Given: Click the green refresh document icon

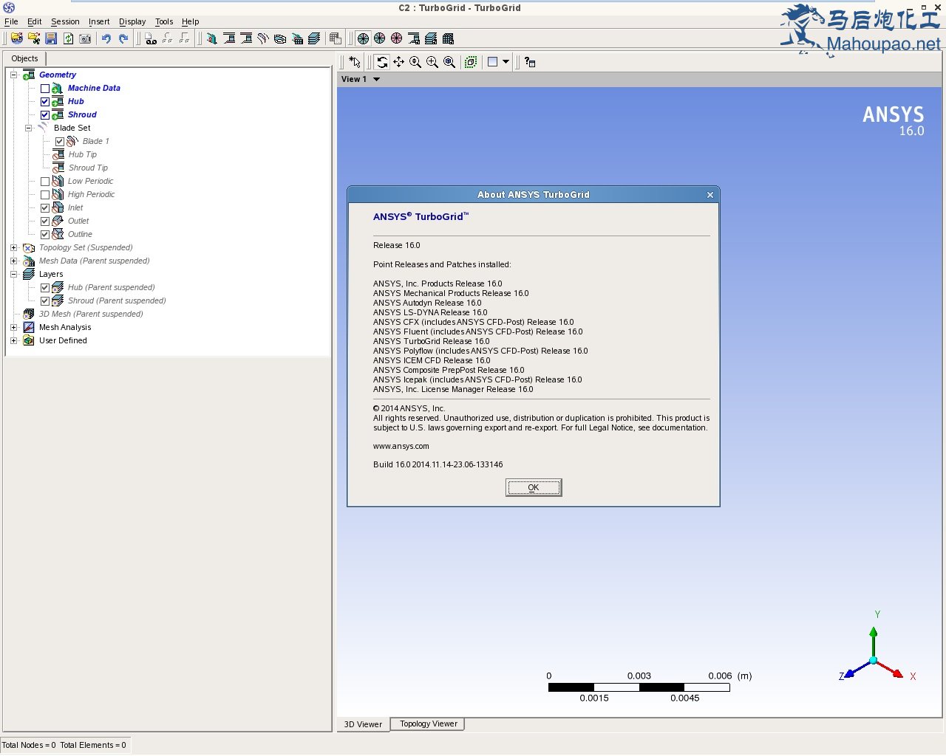Looking at the screenshot, I should pyautogui.click(x=68, y=38).
